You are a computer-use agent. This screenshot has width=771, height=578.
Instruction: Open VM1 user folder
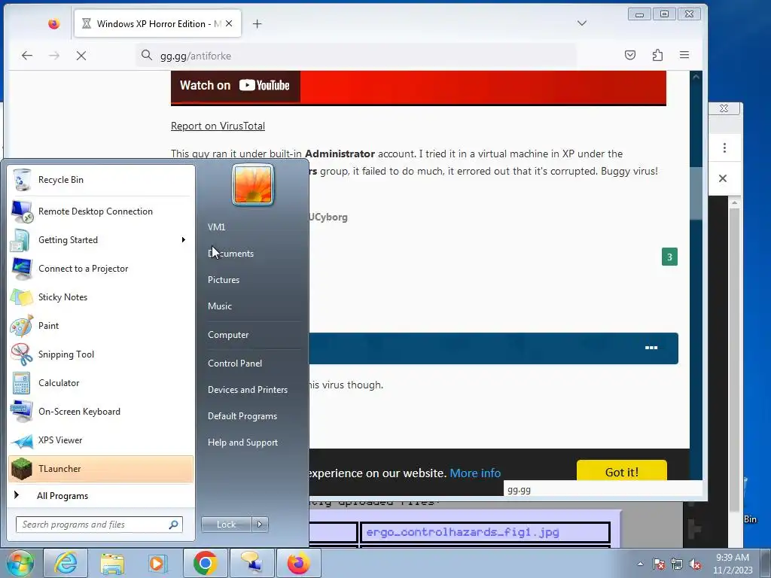[216, 227]
